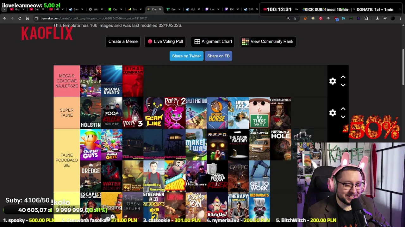Select Funeralopolis thumbnail
405x227 pixels.
point(280,113)
